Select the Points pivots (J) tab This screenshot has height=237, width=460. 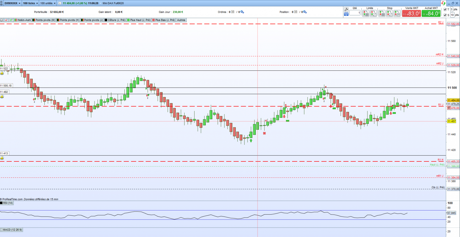pyautogui.click(x=92, y=20)
